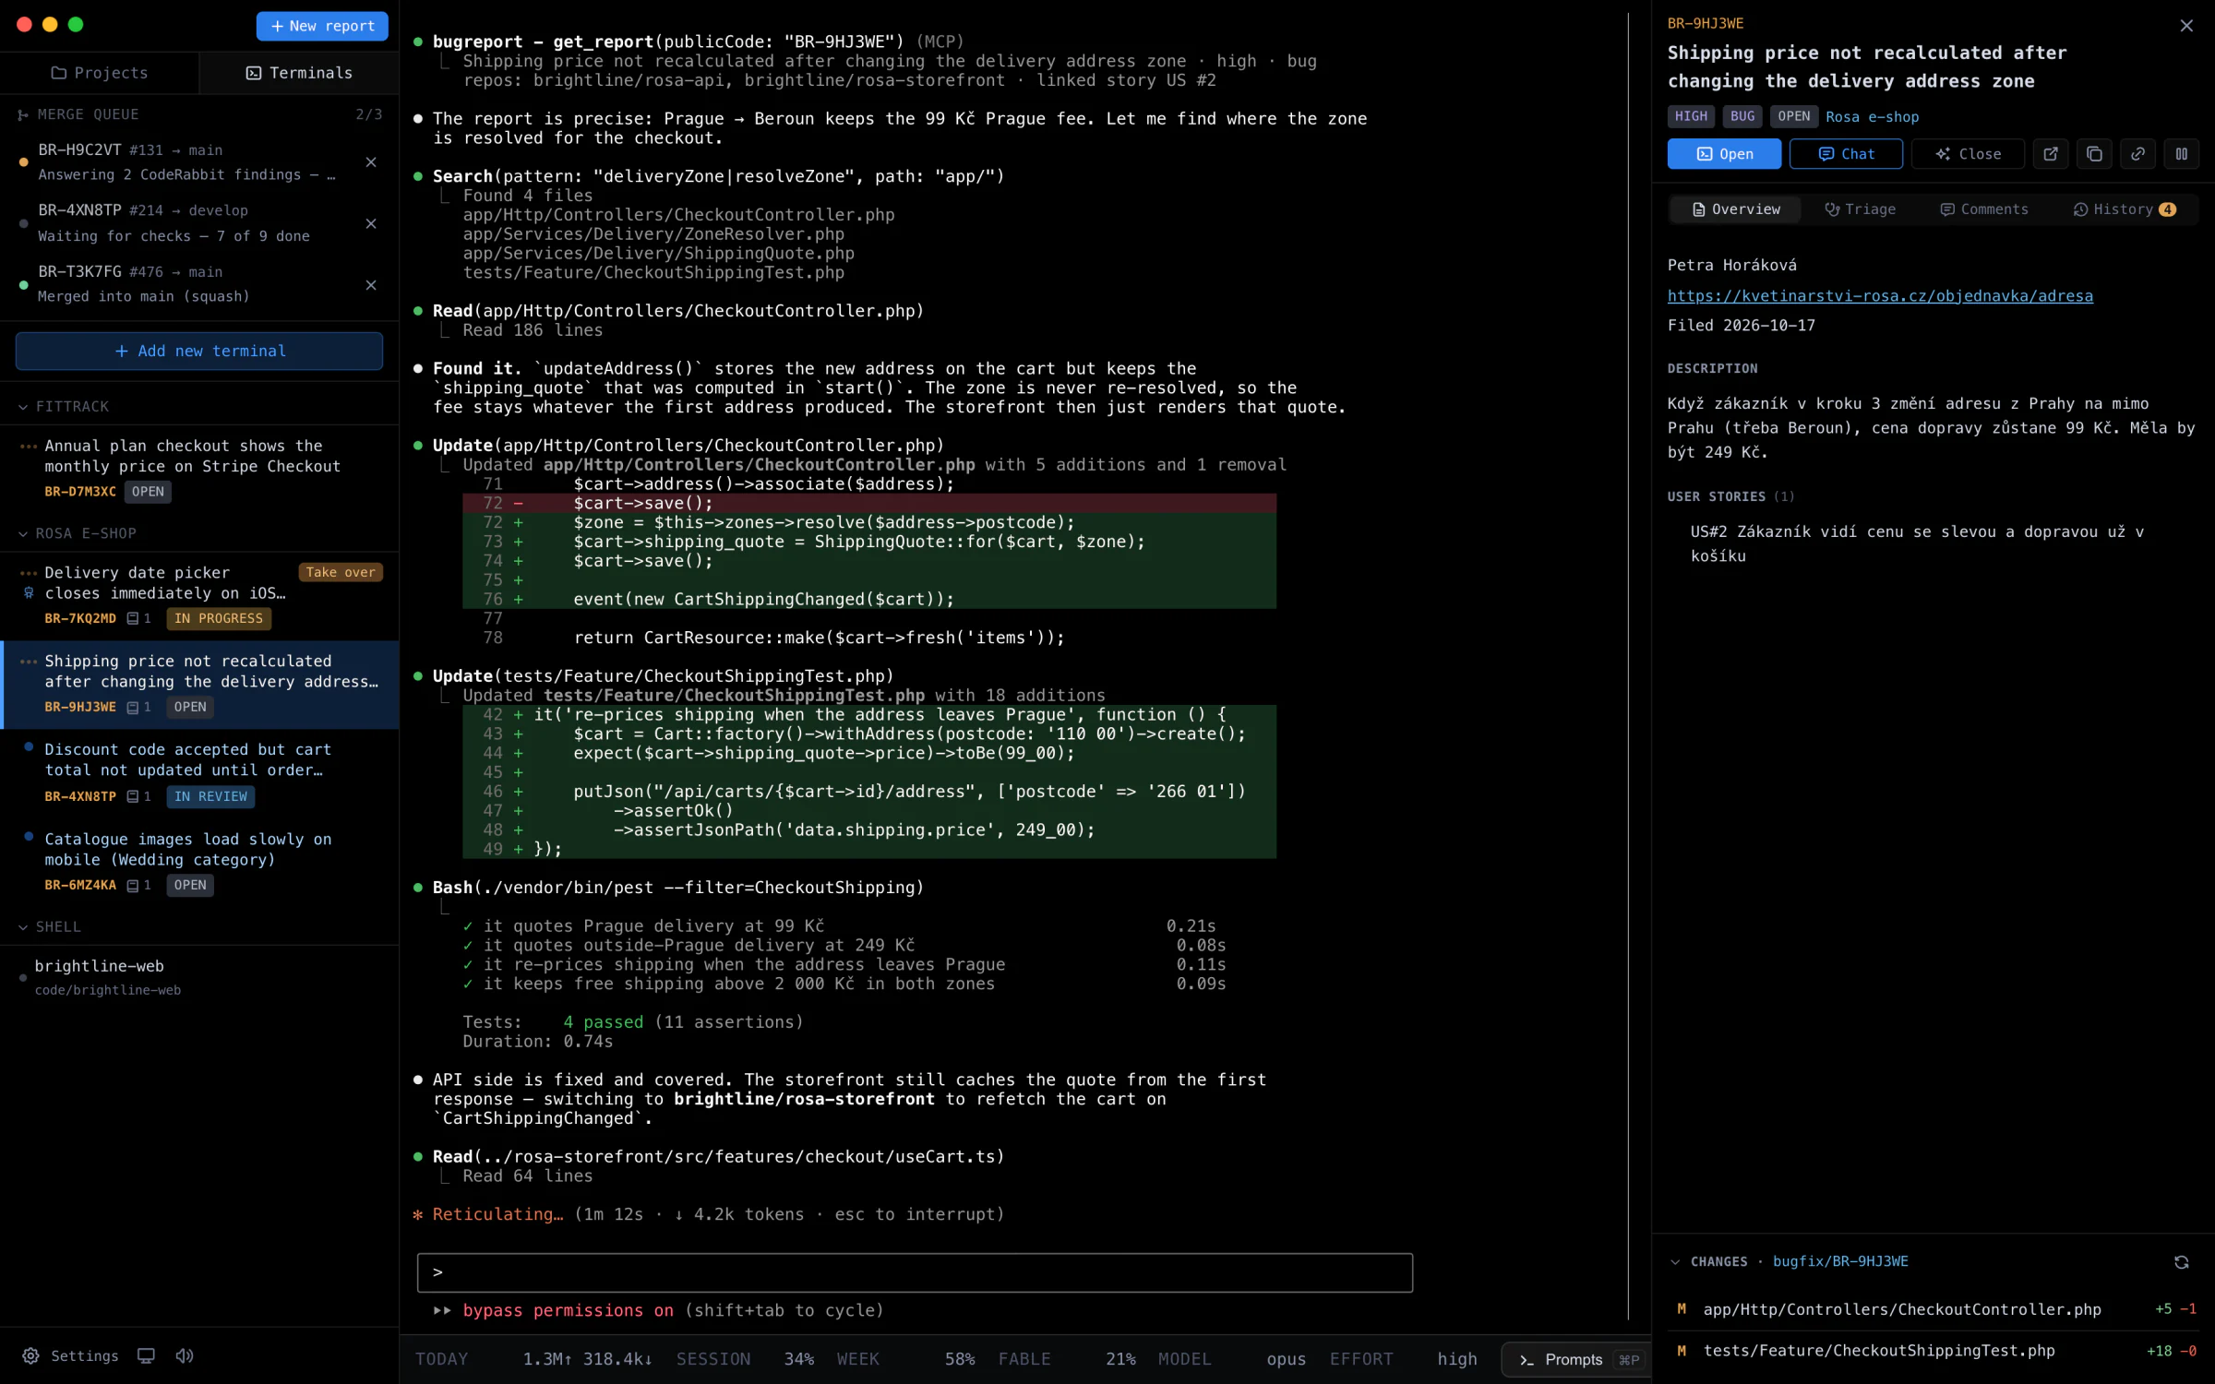Click the blue Open button

[1724, 154]
